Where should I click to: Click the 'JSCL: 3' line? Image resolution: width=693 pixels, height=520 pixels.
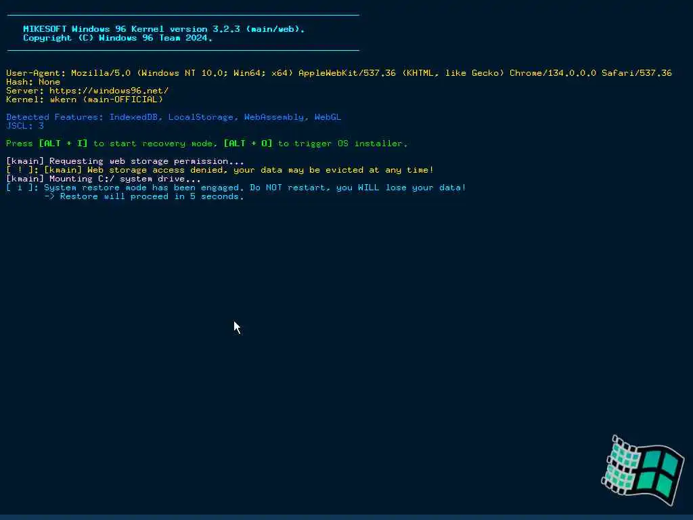coord(25,126)
